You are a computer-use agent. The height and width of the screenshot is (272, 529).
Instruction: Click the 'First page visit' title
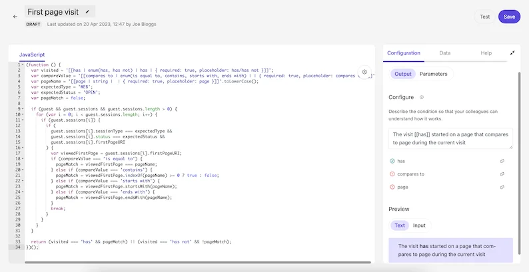tap(53, 12)
